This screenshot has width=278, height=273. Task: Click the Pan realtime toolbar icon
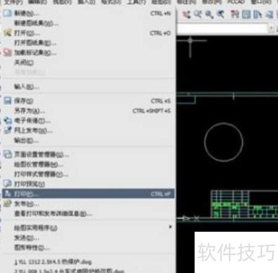(x=187, y=15)
